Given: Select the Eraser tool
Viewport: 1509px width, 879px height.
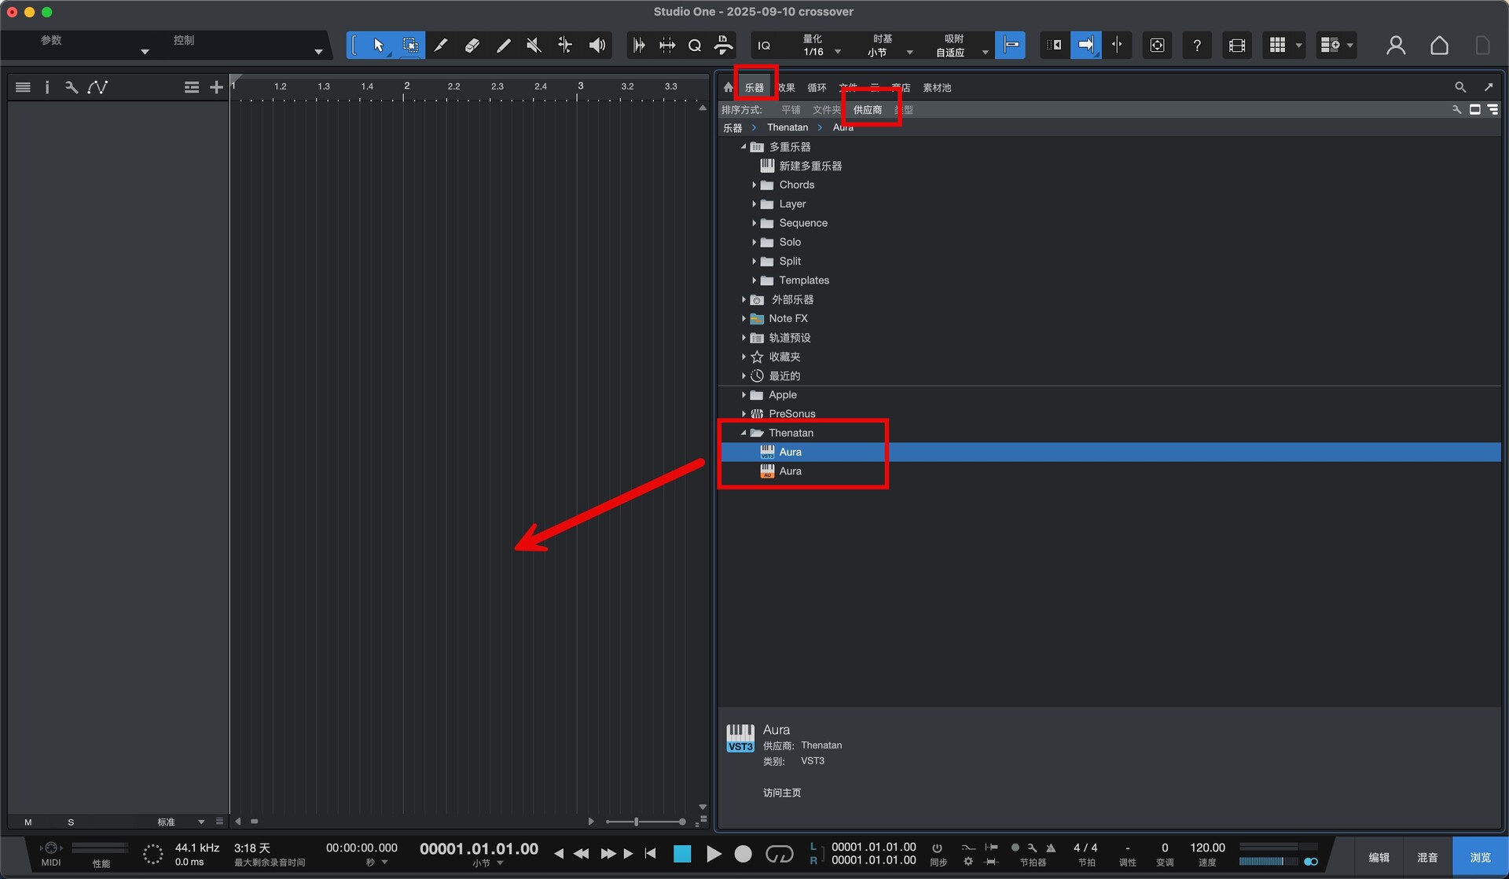Looking at the screenshot, I should click(472, 46).
